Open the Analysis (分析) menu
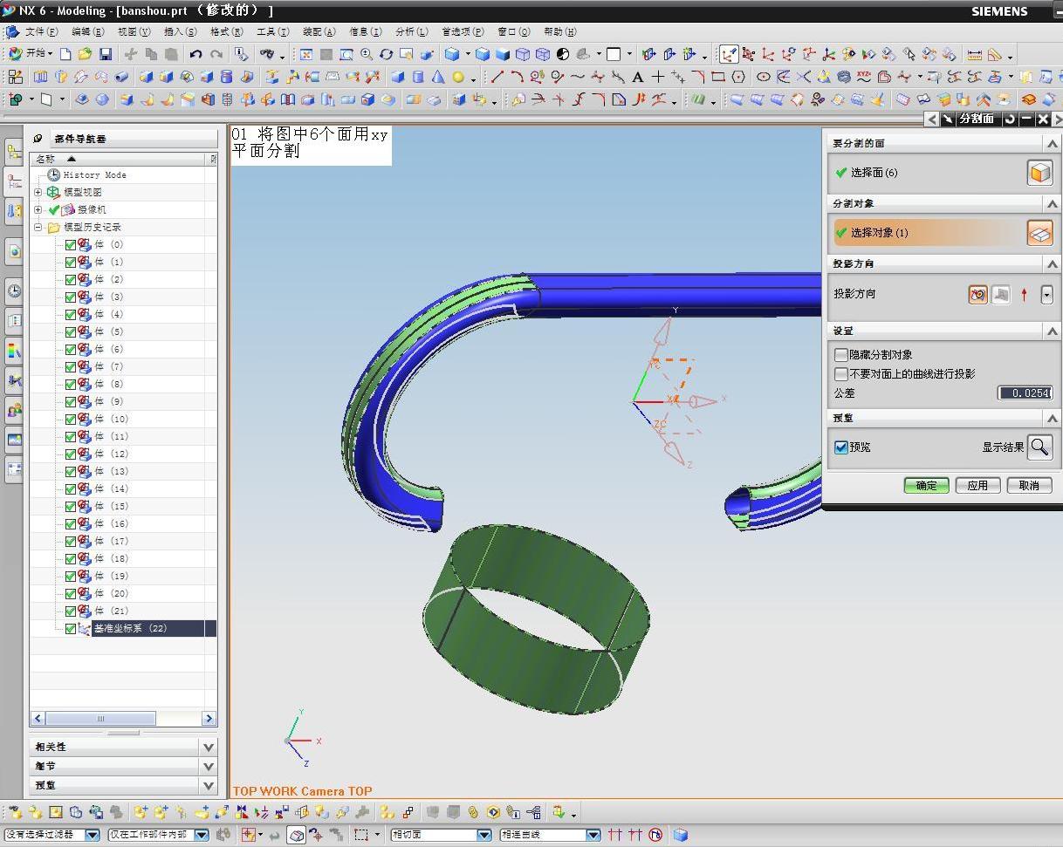Image resolution: width=1063 pixels, height=847 pixels. click(411, 31)
